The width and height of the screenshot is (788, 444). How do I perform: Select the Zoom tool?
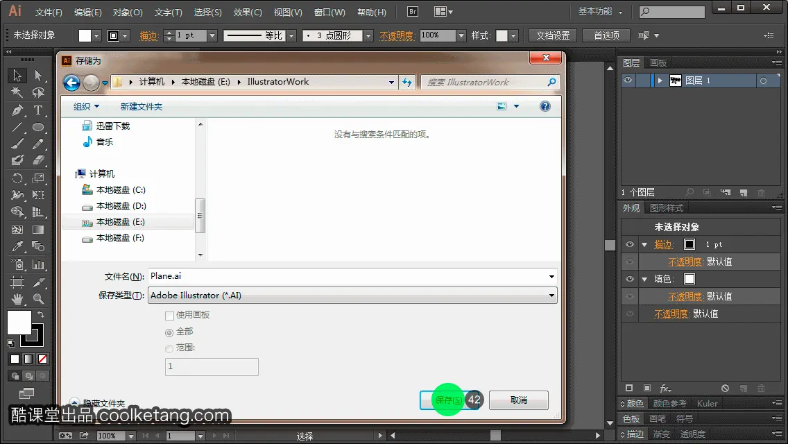[38, 299]
